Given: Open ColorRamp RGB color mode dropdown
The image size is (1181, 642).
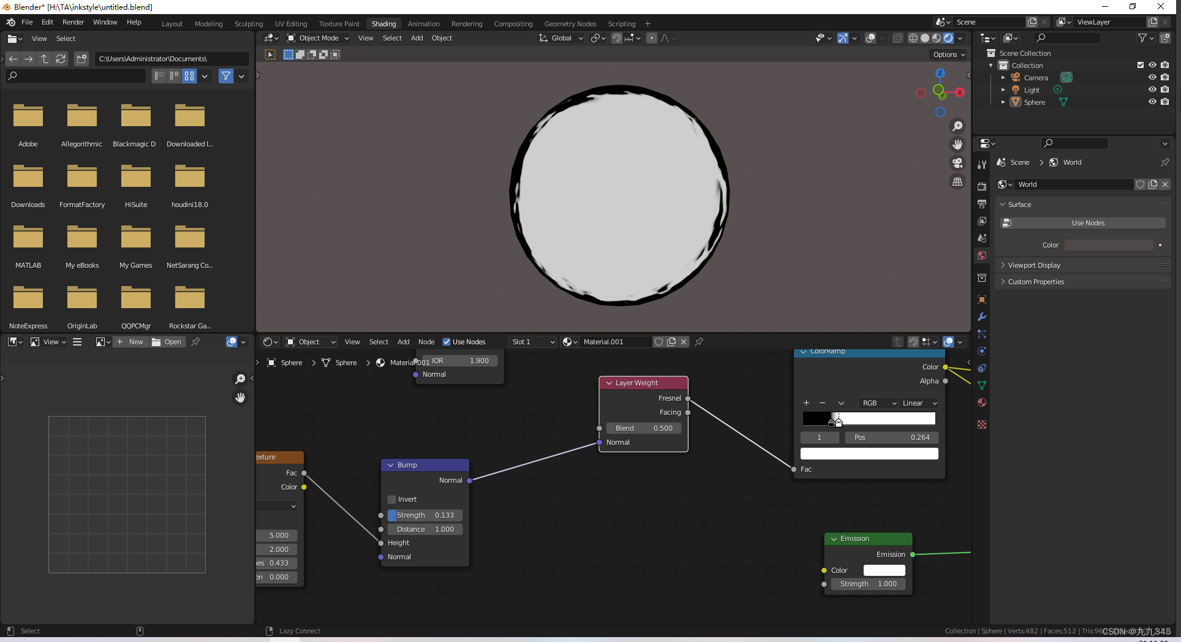Looking at the screenshot, I should (878, 403).
